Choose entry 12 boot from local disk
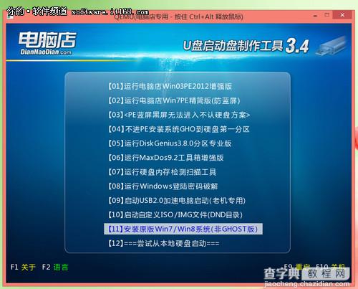This screenshot has width=358, height=289. point(164,243)
